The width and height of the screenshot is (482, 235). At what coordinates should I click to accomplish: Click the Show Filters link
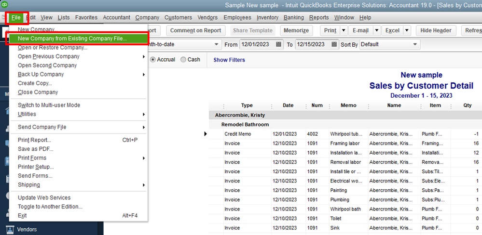229,60
